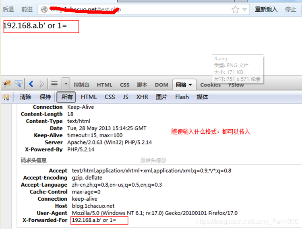Viewport: 302px width, 229px height.
Task: Click the 重新载入 reload button
Action: [266, 9]
